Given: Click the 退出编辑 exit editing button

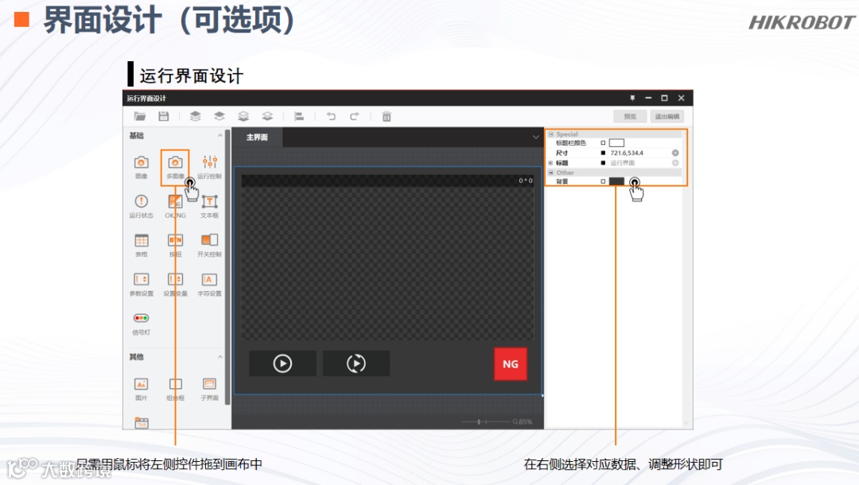Looking at the screenshot, I should pyautogui.click(x=667, y=116).
